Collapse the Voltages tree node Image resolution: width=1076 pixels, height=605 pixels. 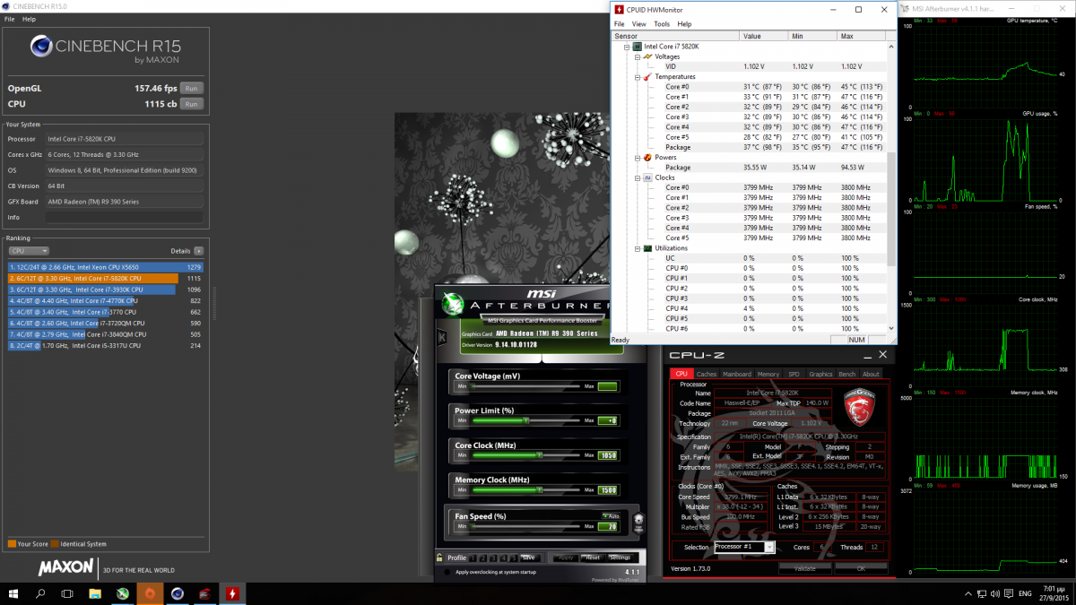click(638, 56)
